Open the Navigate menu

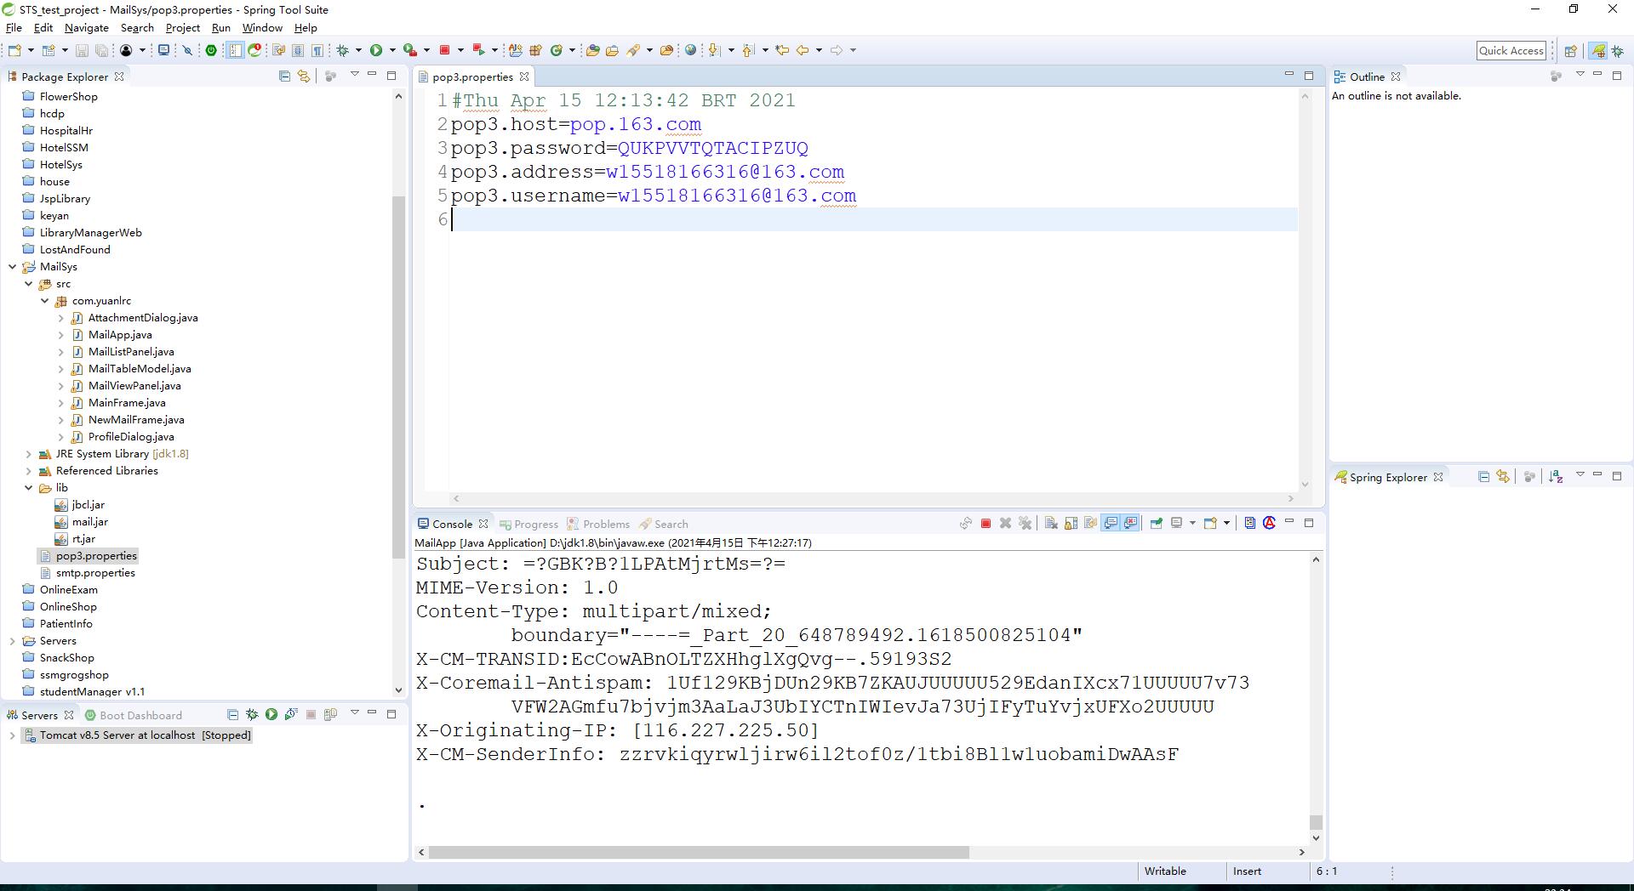[x=86, y=28]
